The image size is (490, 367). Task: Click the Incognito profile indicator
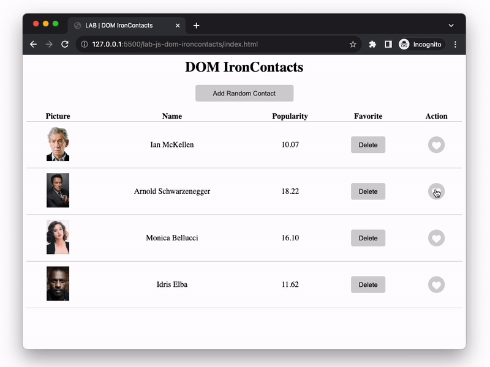tap(420, 45)
